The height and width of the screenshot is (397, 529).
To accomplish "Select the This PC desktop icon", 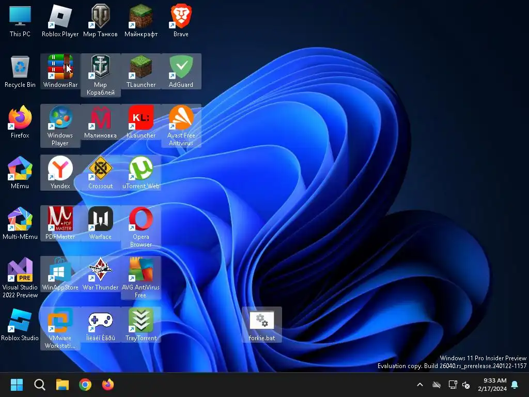I will coord(20,21).
